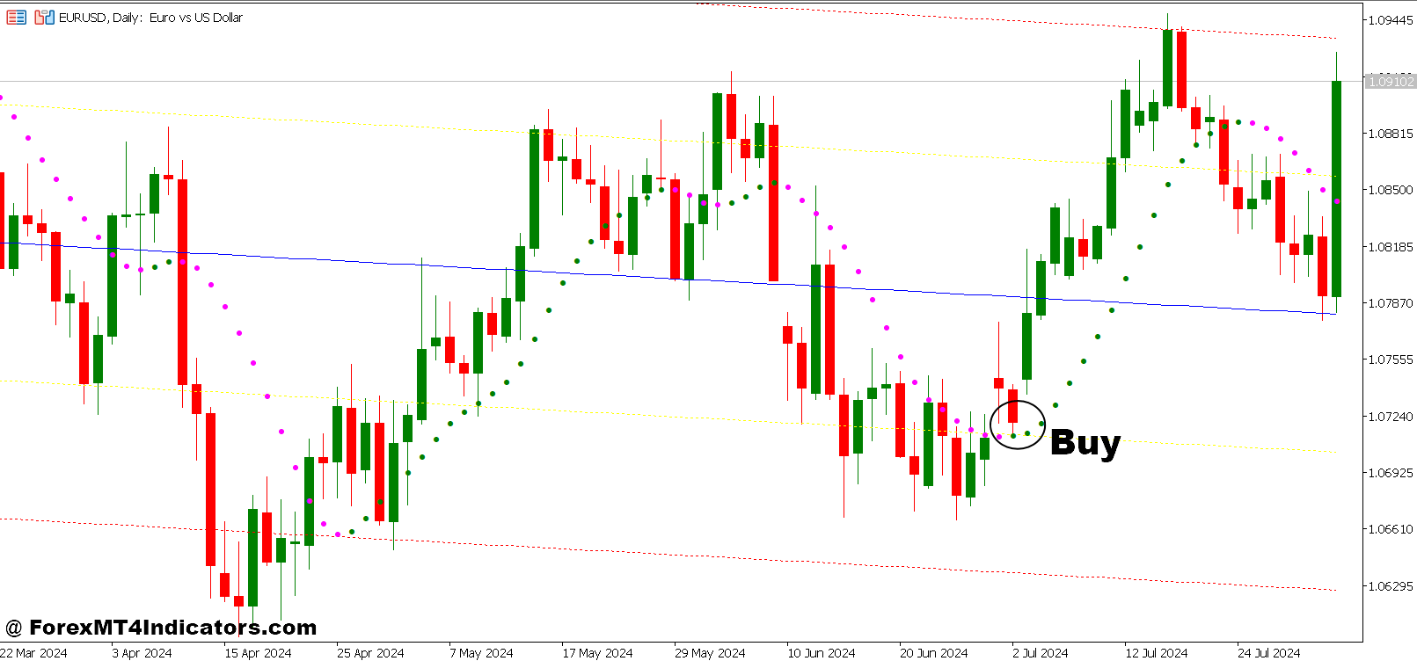Click the 1.07870 price axis label

[1391, 303]
